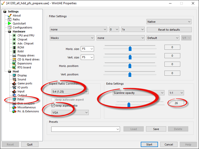Open the Output settings page
Image resolution: width=199 pixels, height=149 pixels.
[x=22, y=95]
